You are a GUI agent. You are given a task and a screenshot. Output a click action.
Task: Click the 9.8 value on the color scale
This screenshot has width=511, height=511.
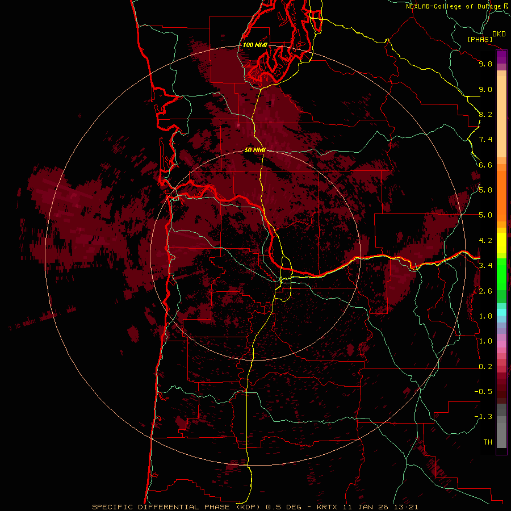click(x=485, y=64)
